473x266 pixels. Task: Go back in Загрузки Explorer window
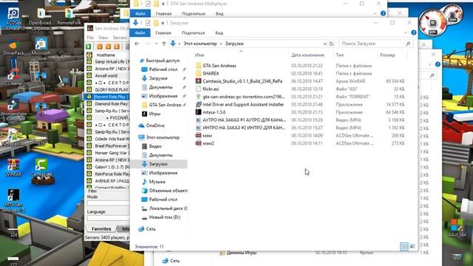coord(137,44)
